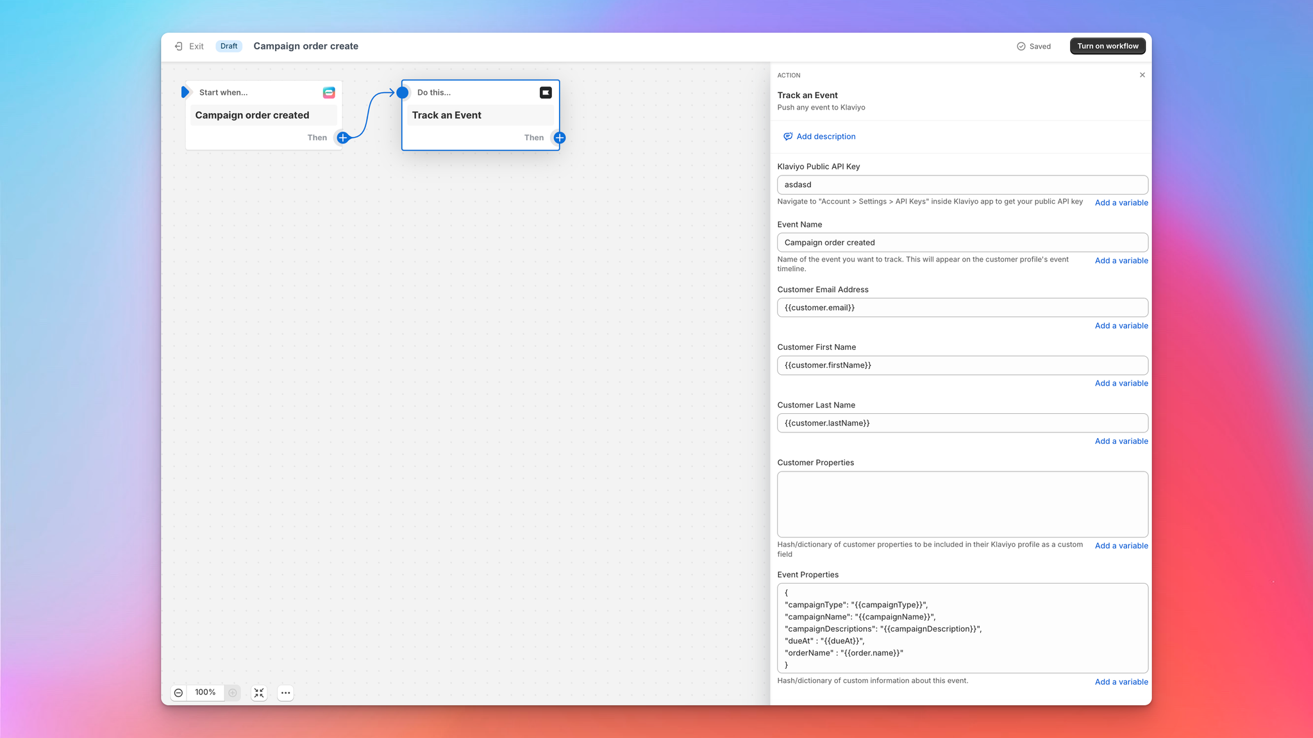Viewport: 1313px width, 738px height.
Task: Add a variable to Customer Email Address
Action: 1121,325
